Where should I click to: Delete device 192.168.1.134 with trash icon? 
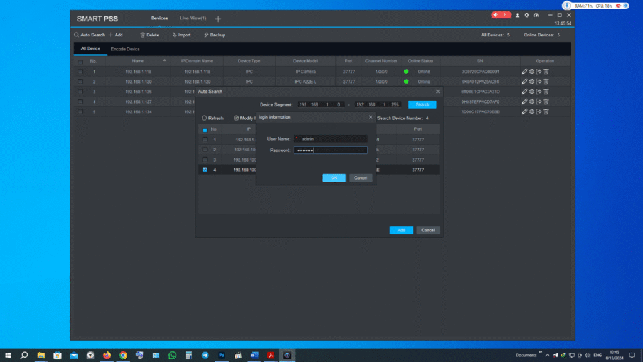click(x=546, y=112)
